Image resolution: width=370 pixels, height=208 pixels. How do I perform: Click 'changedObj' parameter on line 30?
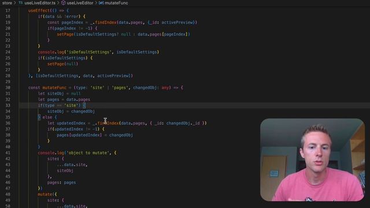(145, 87)
